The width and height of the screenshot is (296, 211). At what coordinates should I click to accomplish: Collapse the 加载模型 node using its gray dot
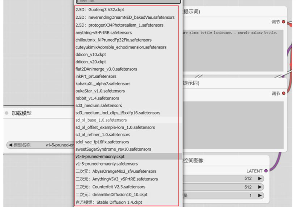(6, 113)
